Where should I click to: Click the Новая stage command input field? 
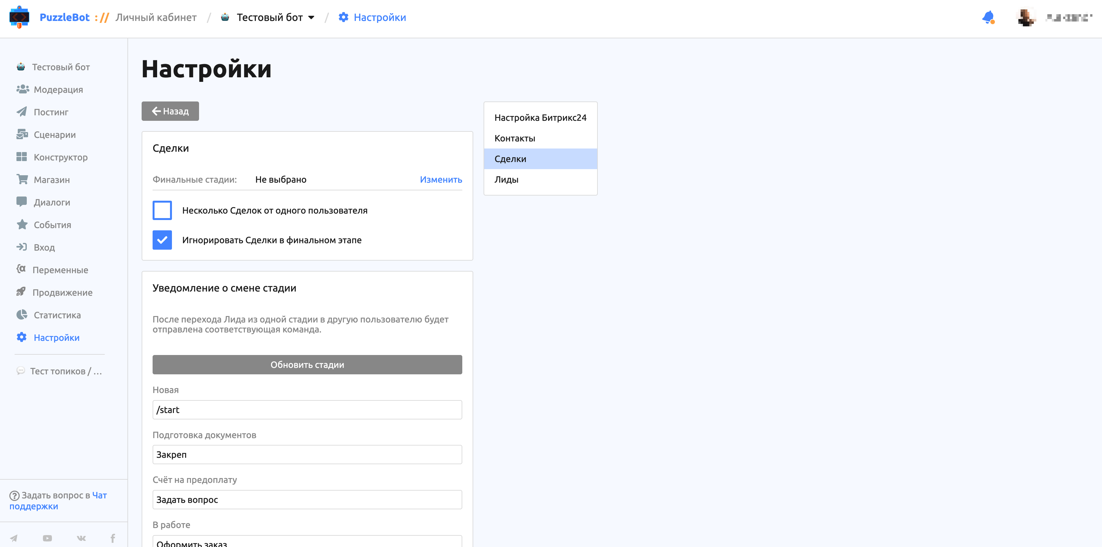pos(307,410)
